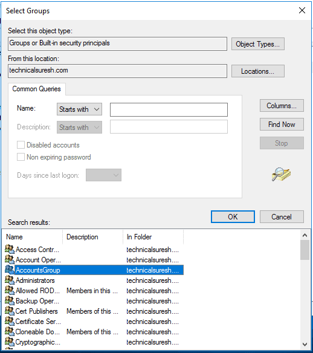
Task: Click the Locations button
Action: (x=258, y=71)
